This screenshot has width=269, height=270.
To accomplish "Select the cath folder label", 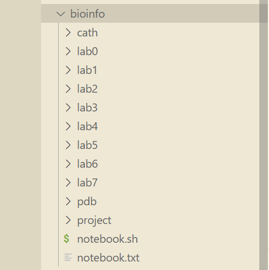I will [x=87, y=33].
